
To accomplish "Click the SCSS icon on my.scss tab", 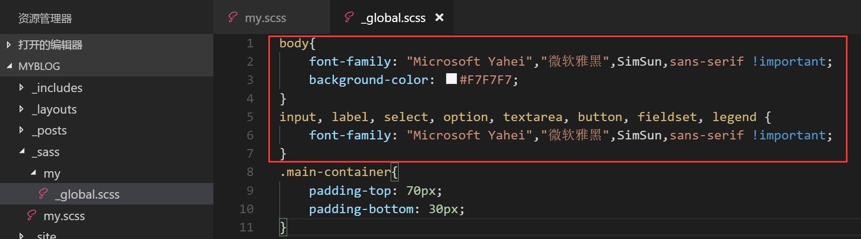I will (232, 17).
